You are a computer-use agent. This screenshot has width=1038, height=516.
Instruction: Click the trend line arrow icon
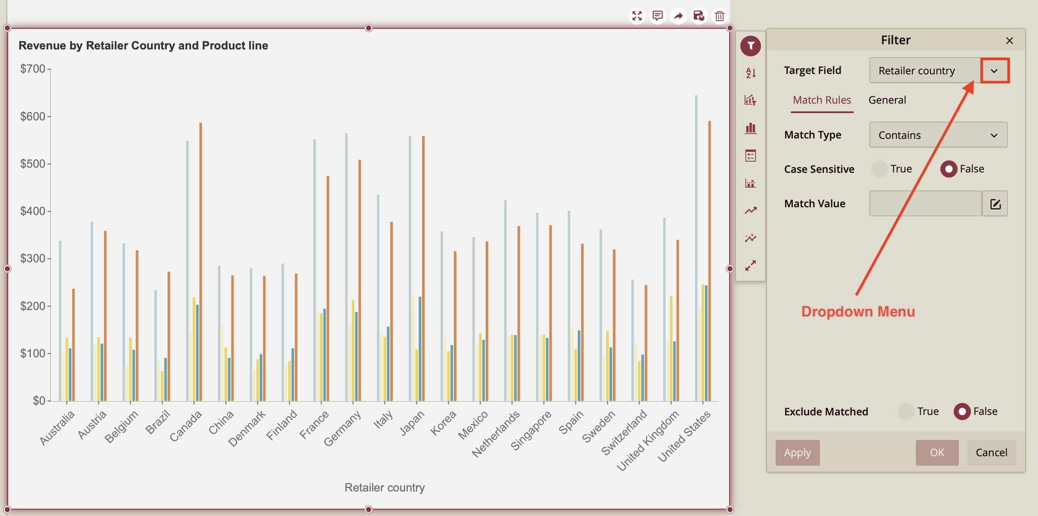pyautogui.click(x=751, y=211)
